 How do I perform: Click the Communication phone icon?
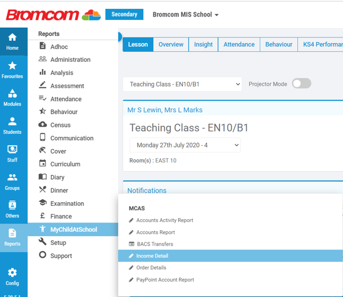click(42, 137)
